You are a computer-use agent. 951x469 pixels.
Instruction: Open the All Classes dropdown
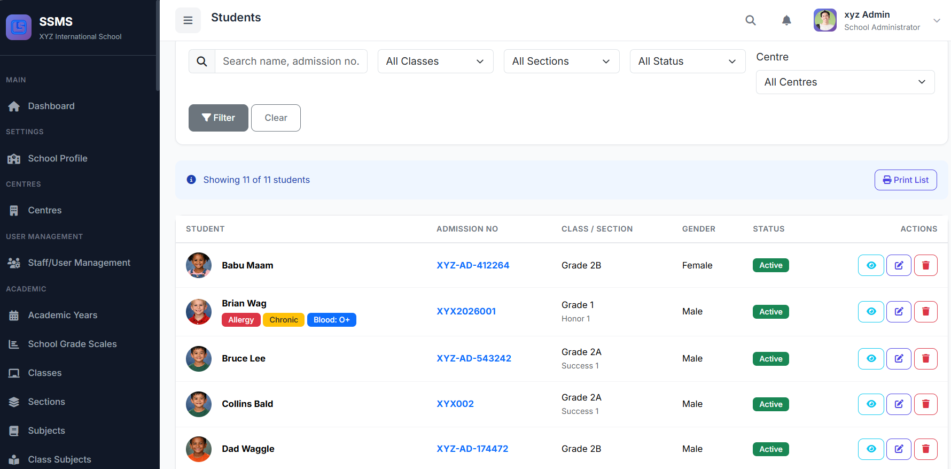click(x=435, y=61)
